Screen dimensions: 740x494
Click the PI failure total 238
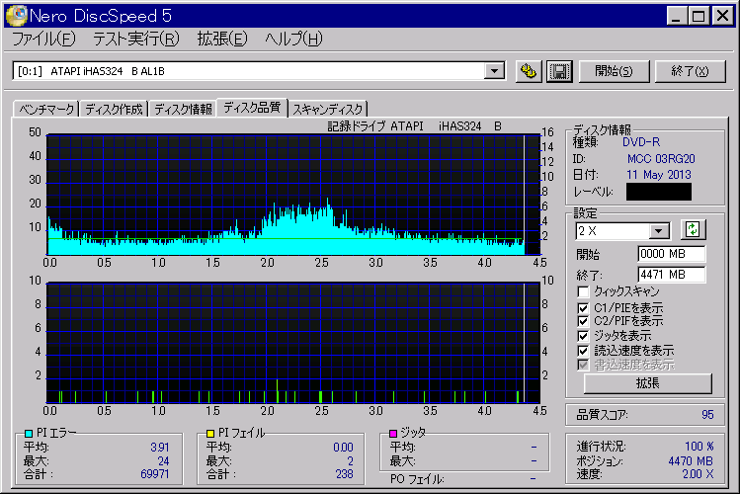(x=344, y=473)
